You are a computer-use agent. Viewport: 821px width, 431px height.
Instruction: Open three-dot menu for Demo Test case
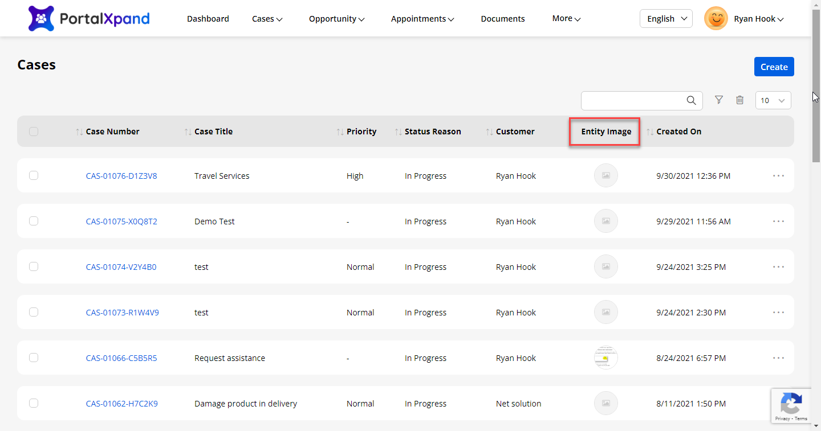(x=778, y=221)
